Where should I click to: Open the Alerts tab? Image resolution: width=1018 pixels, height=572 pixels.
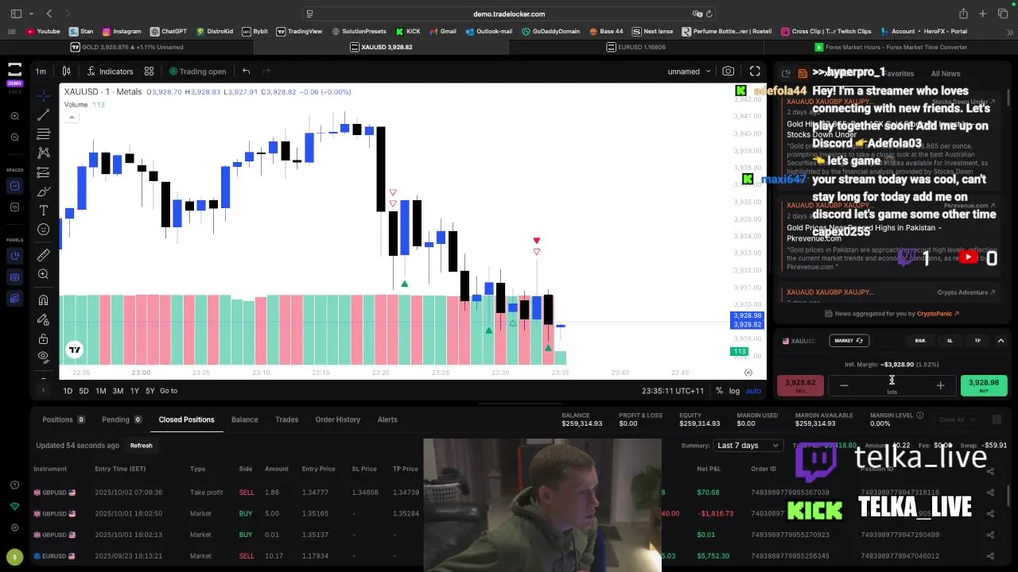coord(387,419)
